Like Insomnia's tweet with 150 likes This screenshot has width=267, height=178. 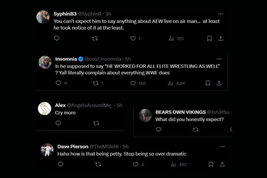tap(133, 83)
